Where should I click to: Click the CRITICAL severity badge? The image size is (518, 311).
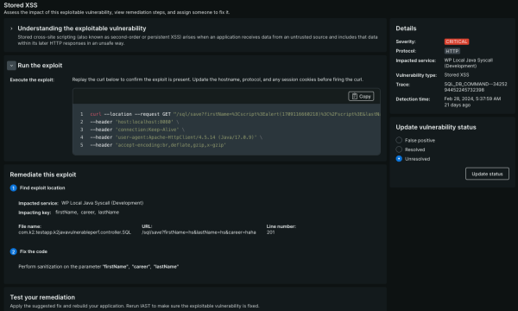click(x=456, y=41)
